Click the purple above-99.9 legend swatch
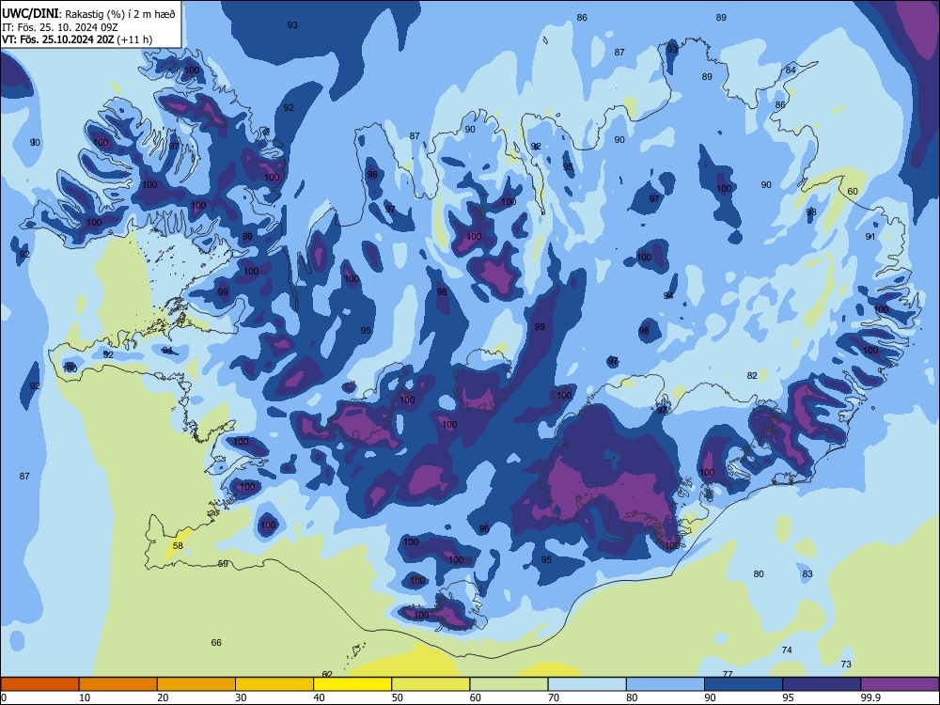The image size is (940, 705). coord(900,684)
